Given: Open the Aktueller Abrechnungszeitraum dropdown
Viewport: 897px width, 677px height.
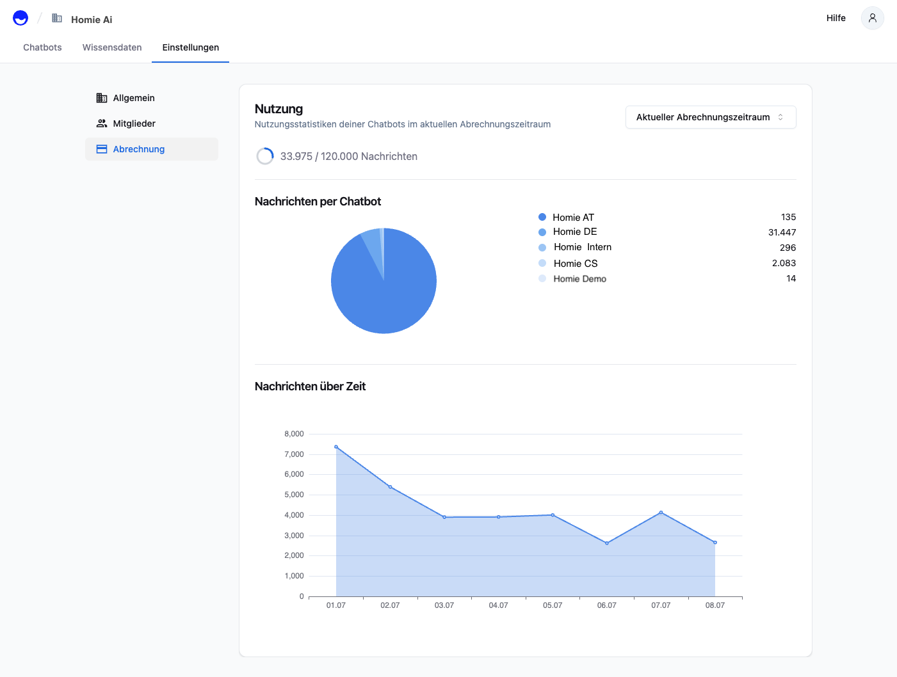Looking at the screenshot, I should tap(710, 117).
